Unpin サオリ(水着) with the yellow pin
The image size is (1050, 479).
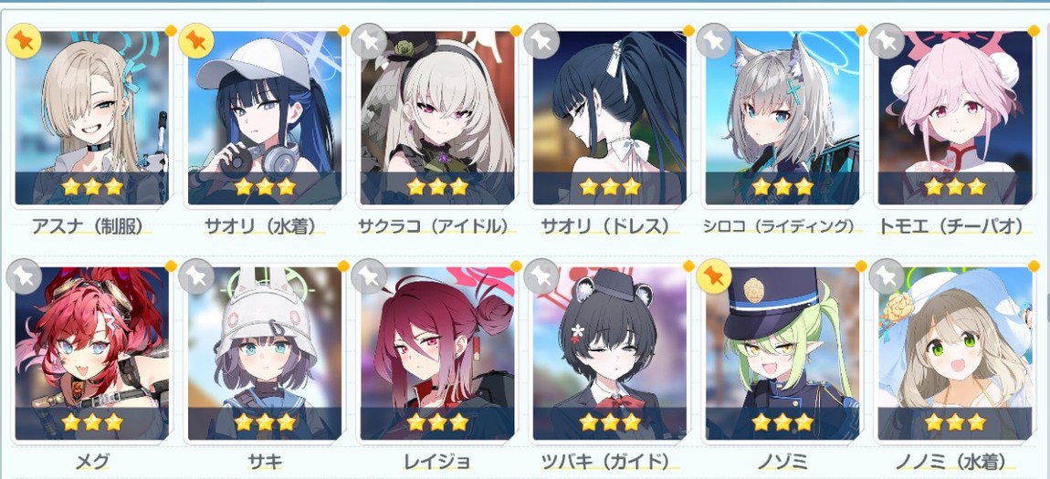(196, 41)
